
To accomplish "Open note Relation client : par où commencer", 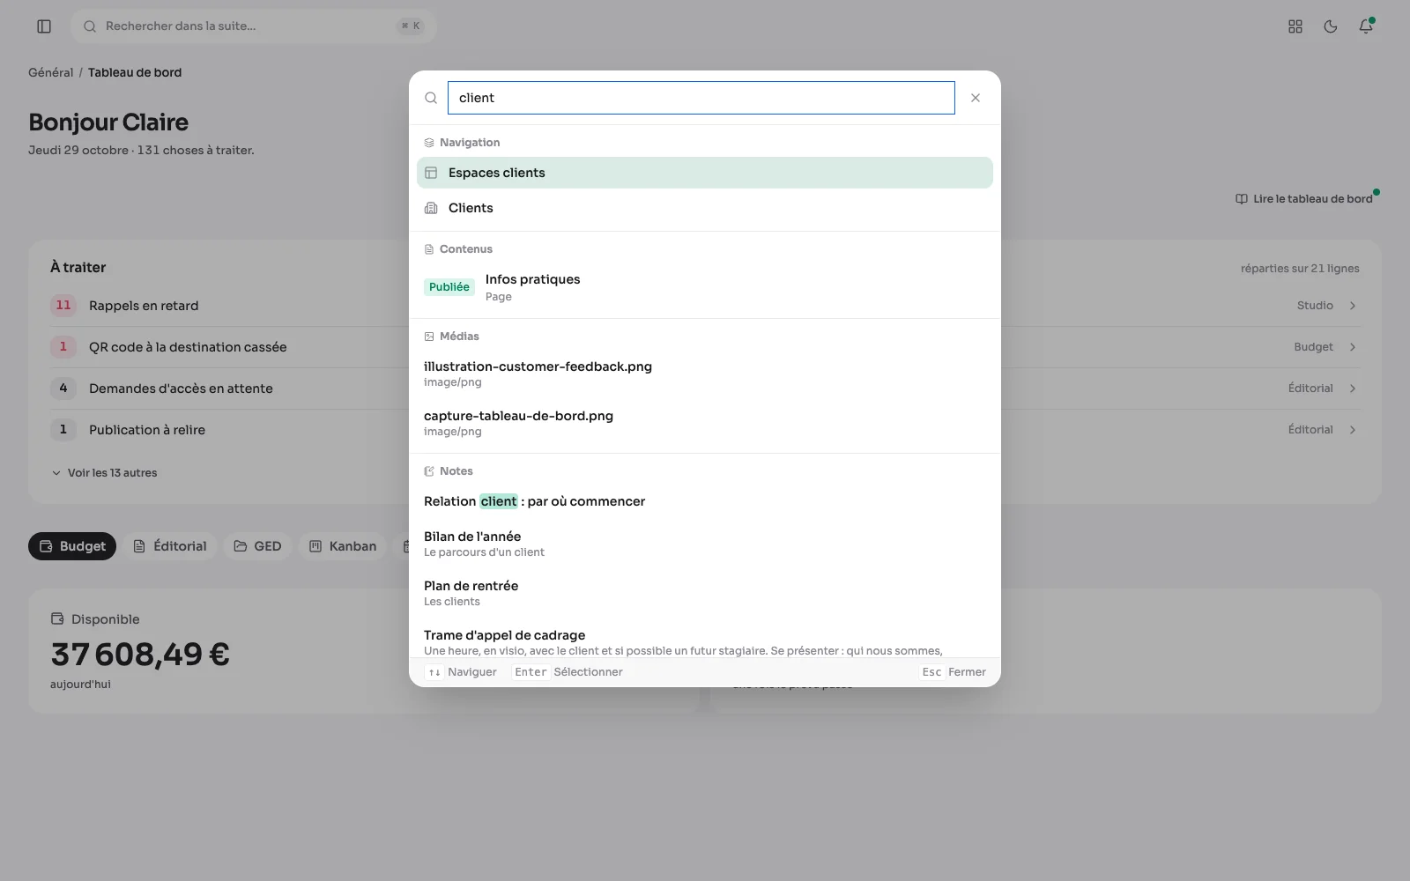I will click(x=705, y=501).
